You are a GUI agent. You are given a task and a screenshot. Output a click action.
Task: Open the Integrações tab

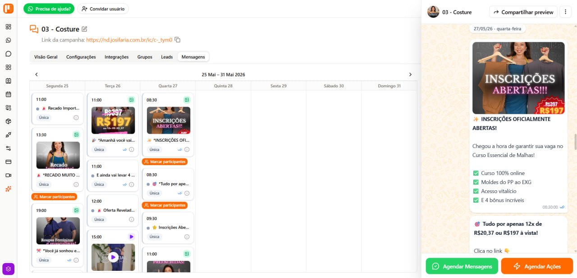pos(117,57)
